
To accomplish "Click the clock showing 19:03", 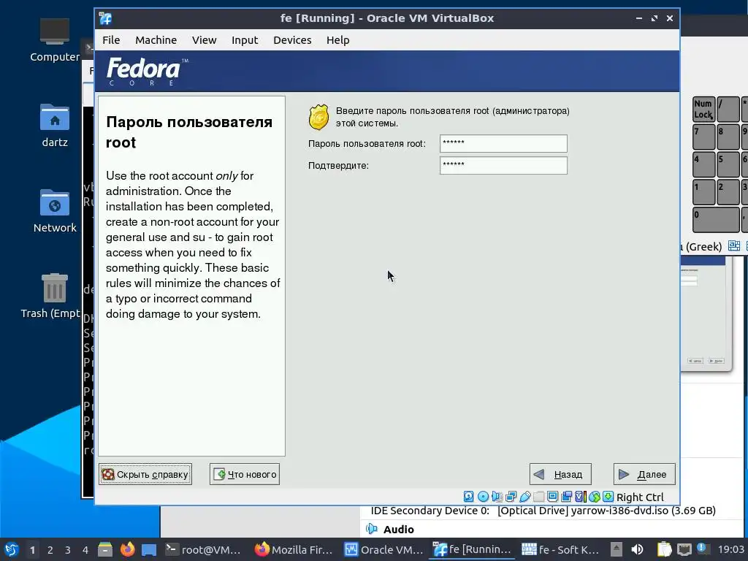I will coord(730,549).
